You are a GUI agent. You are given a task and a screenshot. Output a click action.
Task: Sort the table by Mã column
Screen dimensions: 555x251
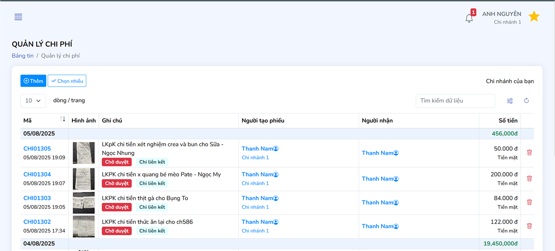coord(62,119)
